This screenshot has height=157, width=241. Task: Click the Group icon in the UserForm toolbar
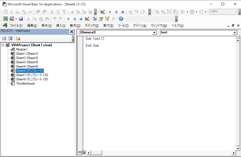click(169, 12)
